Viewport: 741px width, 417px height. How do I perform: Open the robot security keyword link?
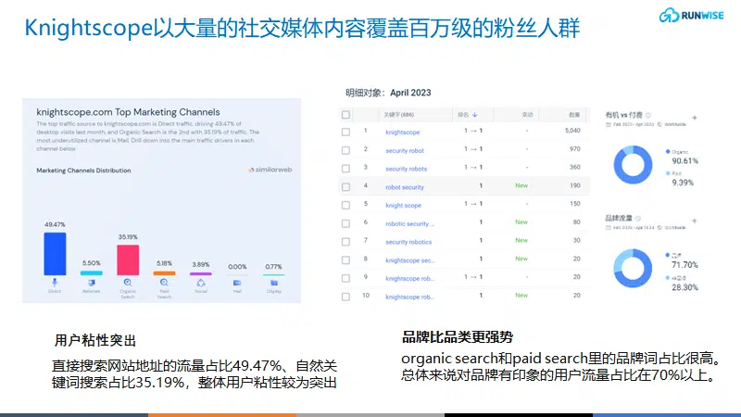[405, 187]
